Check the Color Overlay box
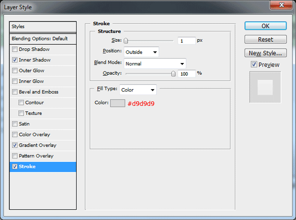Screen dimensions: 296x220 [x=14, y=134]
